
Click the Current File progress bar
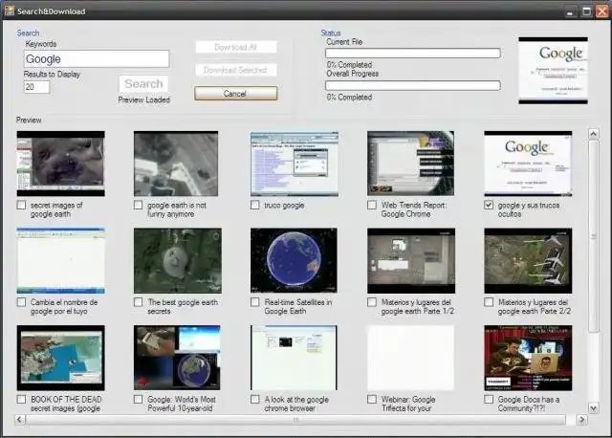click(x=412, y=54)
